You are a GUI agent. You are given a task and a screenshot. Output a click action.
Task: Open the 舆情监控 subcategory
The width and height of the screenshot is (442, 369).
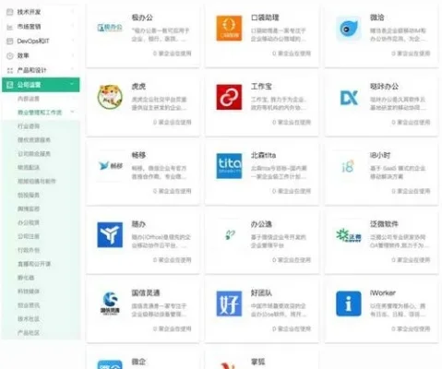[29, 208]
